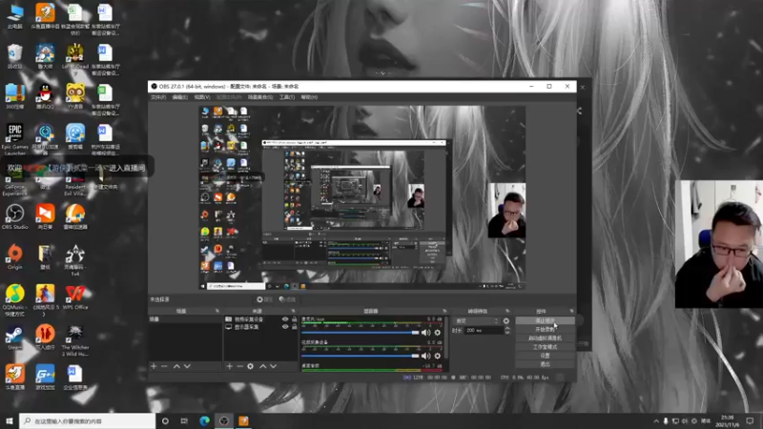Viewport: 763px width, 429px height.
Task: Open the Origin desktop shortcut
Action: 14,256
